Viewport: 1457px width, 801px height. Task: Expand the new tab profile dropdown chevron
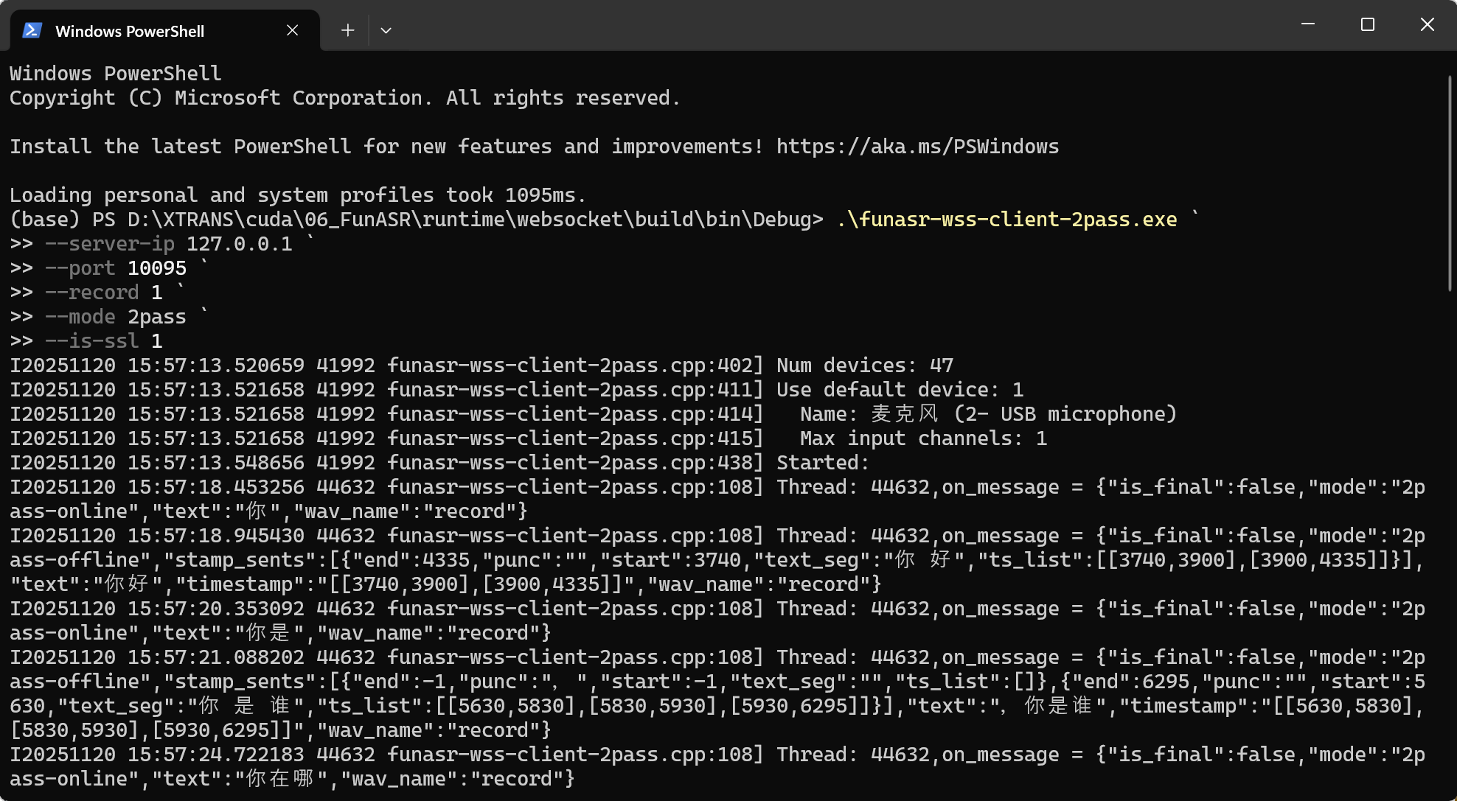386,30
